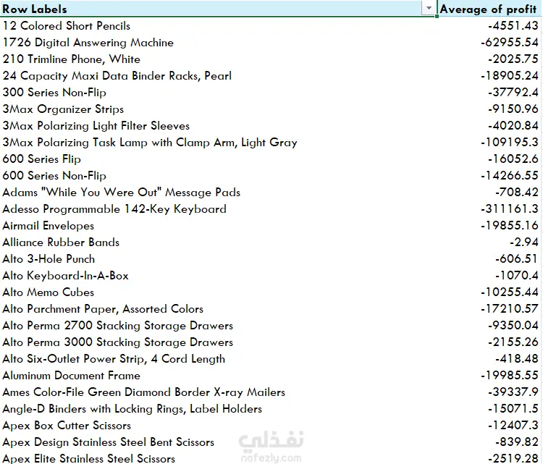The width and height of the screenshot is (543, 464).
Task: Select the profit value -839.82
Action: click(x=517, y=442)
